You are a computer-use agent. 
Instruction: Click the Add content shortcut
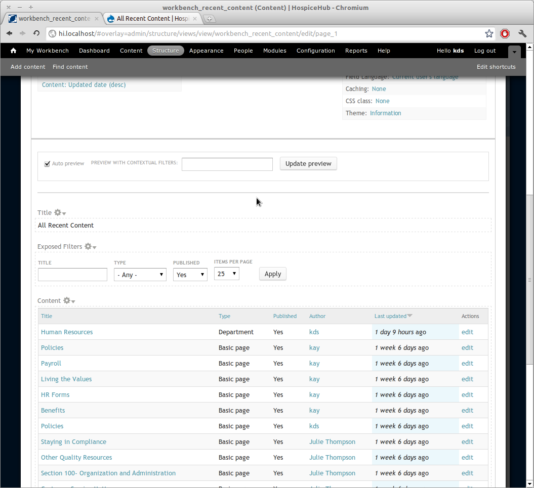[x=28, y=67]
